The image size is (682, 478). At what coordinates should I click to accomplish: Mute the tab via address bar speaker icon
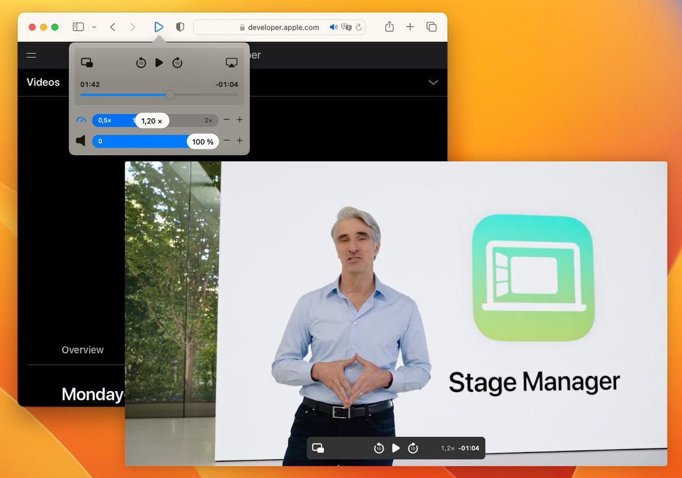coord(334,27)
